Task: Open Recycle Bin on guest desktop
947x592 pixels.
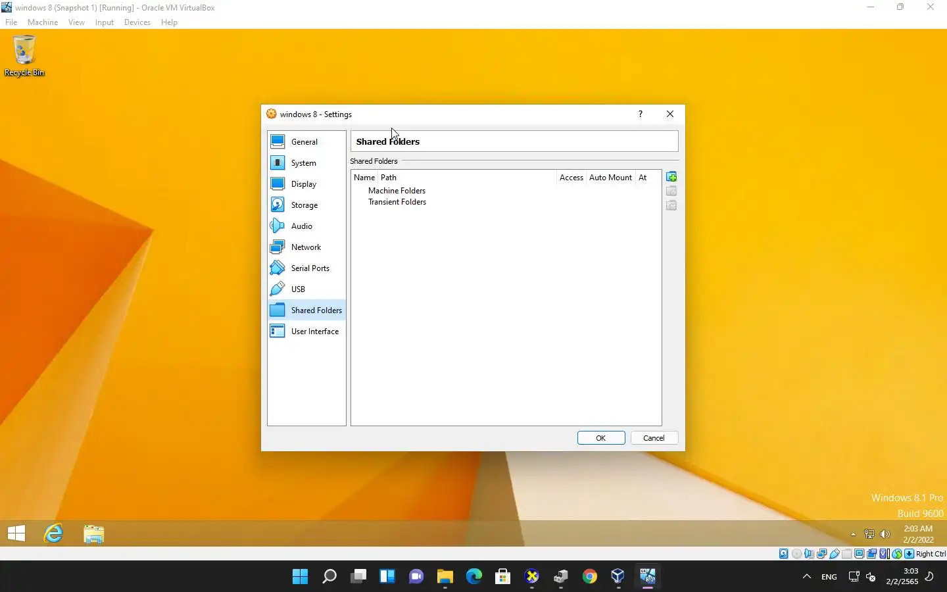Action: 24,56
